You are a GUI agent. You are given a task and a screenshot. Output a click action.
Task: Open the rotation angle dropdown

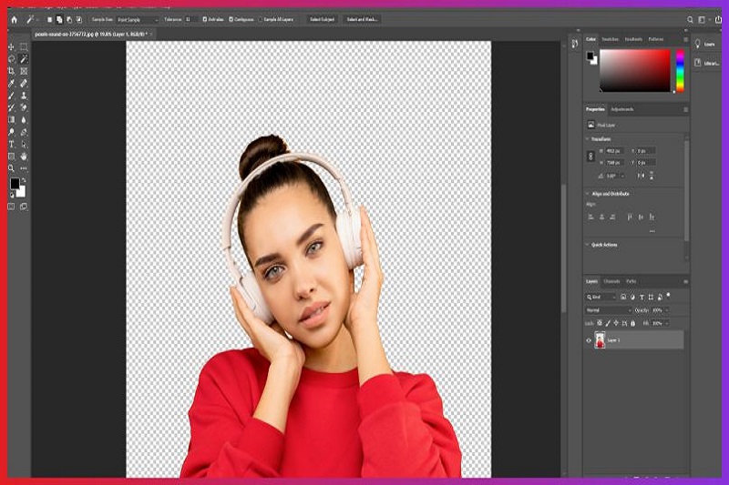pyautogui.click(x=622, y=176)
